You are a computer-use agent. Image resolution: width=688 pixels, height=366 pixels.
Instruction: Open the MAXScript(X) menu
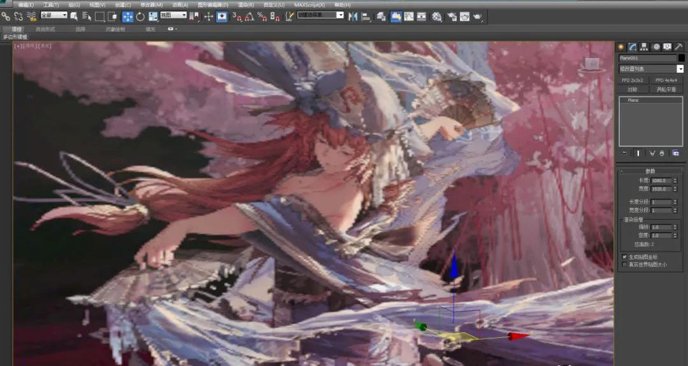pos(310,5)
